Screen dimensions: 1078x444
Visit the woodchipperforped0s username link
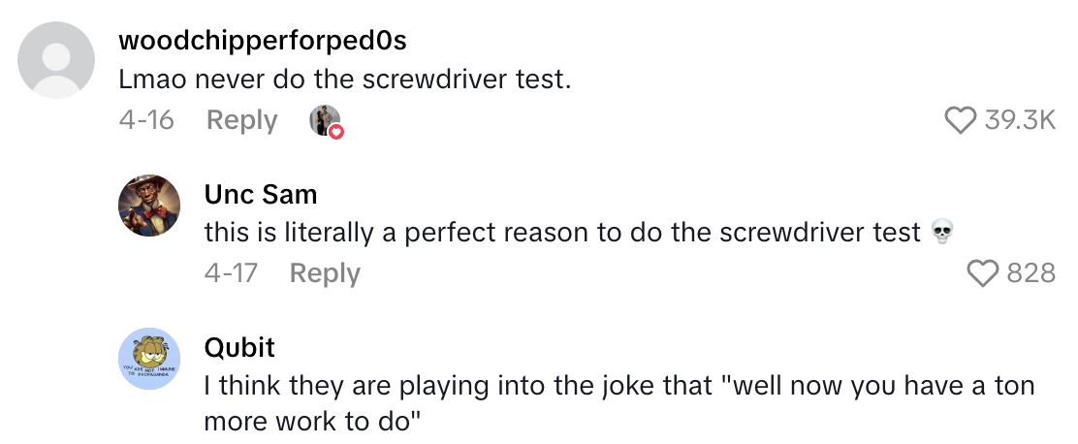(262, 41)
